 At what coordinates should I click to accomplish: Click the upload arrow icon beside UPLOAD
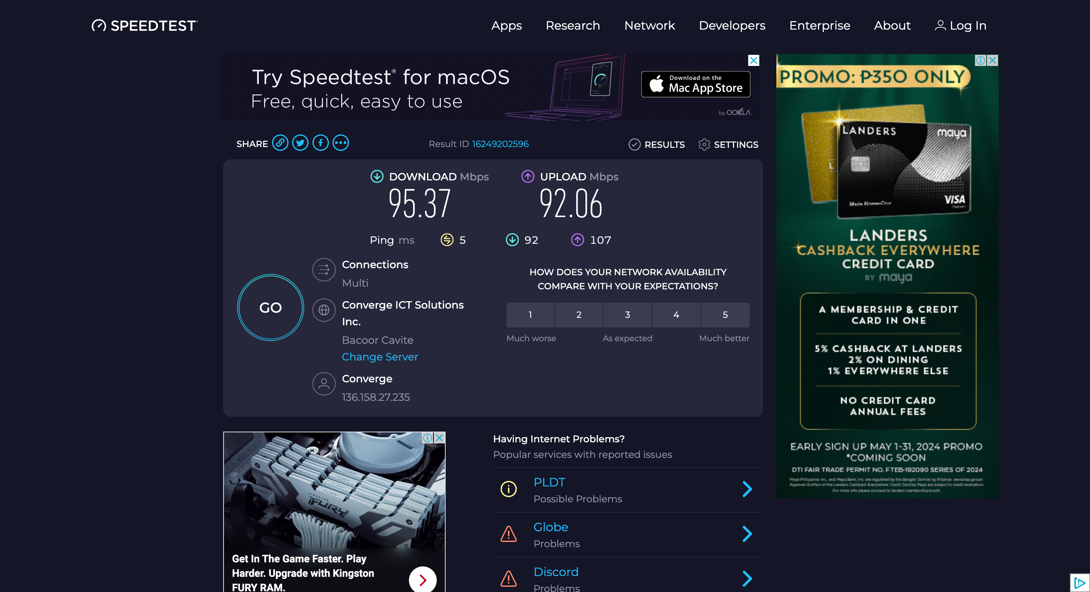(x=528, y=176)
